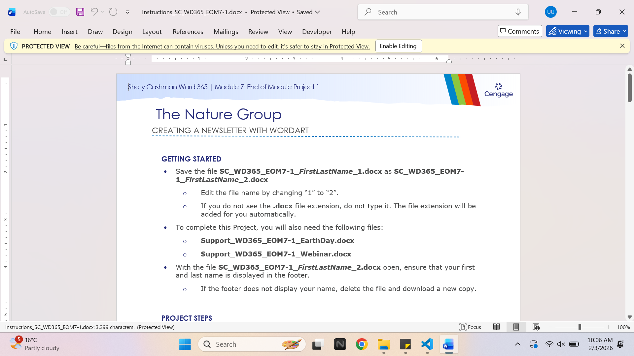The height and width of the screenshot is (356, 634).
Task: Click the first line indent marker on ruler
Action: (x=128, y=56)
